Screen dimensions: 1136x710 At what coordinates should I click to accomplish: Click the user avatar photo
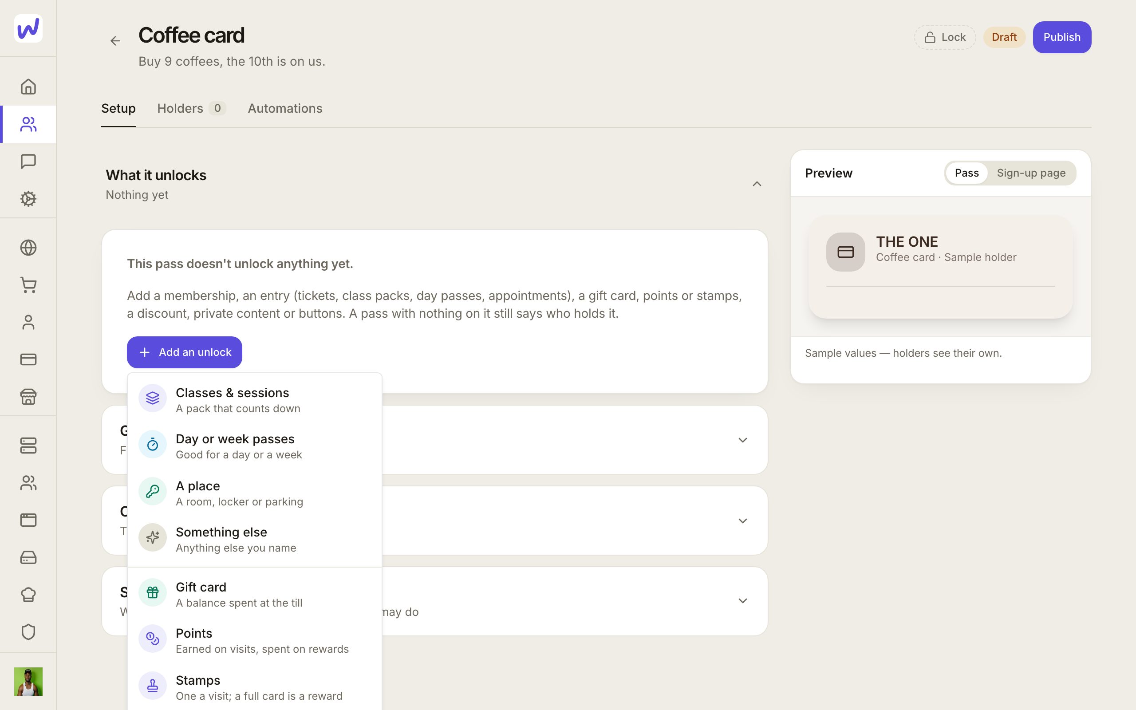[x=28, y=681]
